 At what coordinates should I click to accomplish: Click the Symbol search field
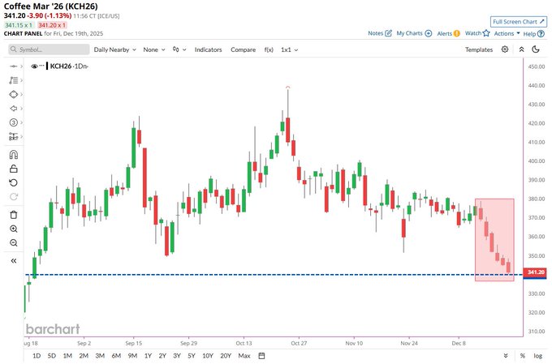pyautogui.click(x=47, y=49)
